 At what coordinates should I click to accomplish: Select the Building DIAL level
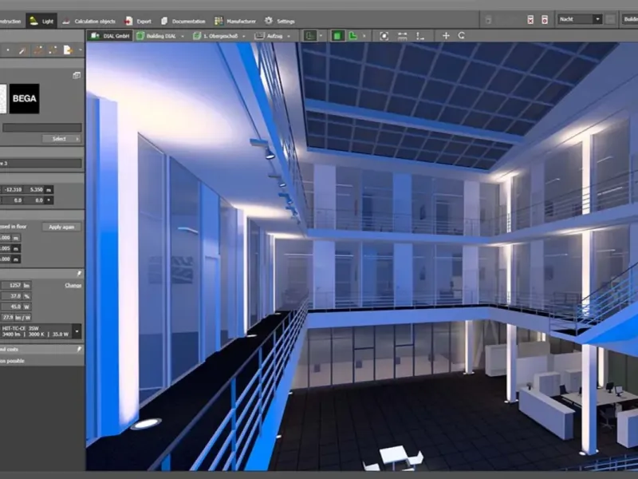(156, 36)
